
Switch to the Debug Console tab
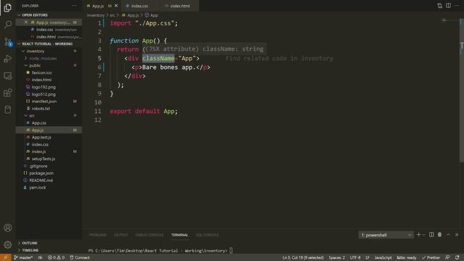(149, 235)
